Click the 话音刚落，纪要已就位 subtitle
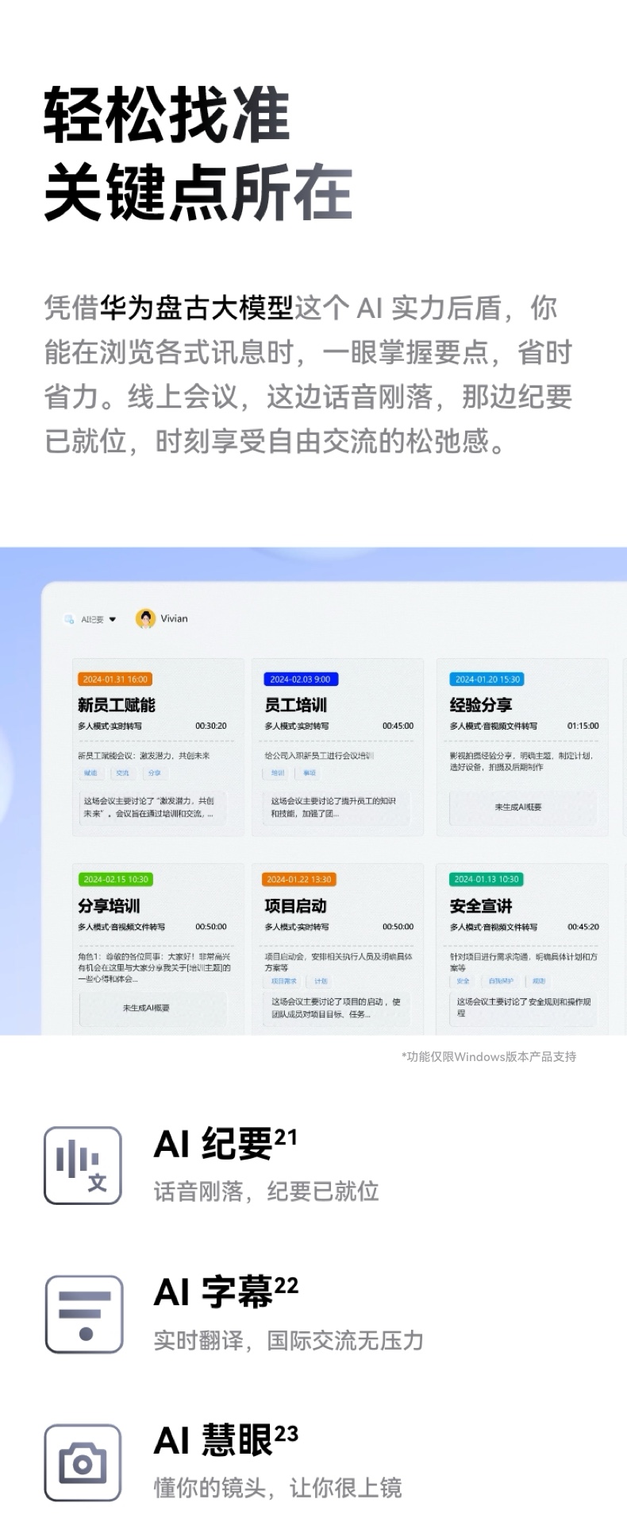The image size is (627, 1534). [267, 1191]
